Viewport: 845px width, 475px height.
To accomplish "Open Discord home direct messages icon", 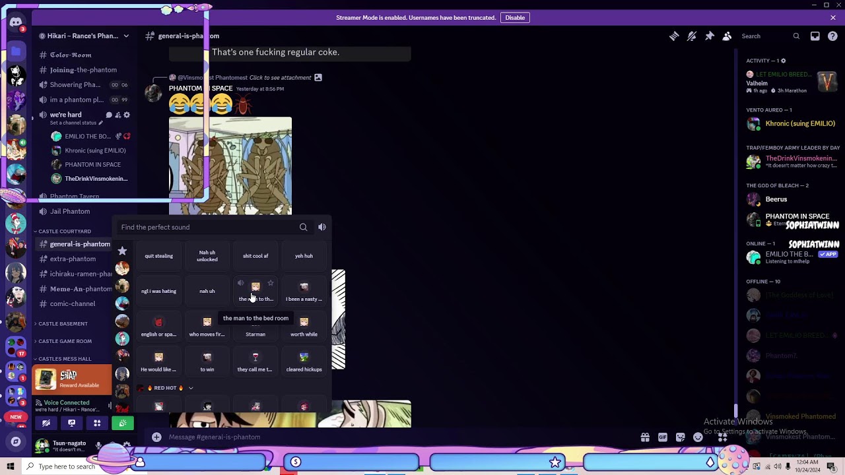I will coord(16,23).
